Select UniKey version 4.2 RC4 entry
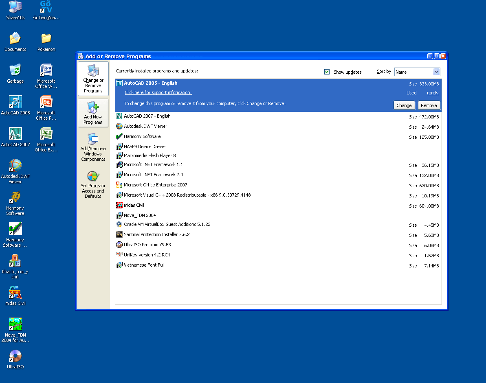 (x=147, y=255)
